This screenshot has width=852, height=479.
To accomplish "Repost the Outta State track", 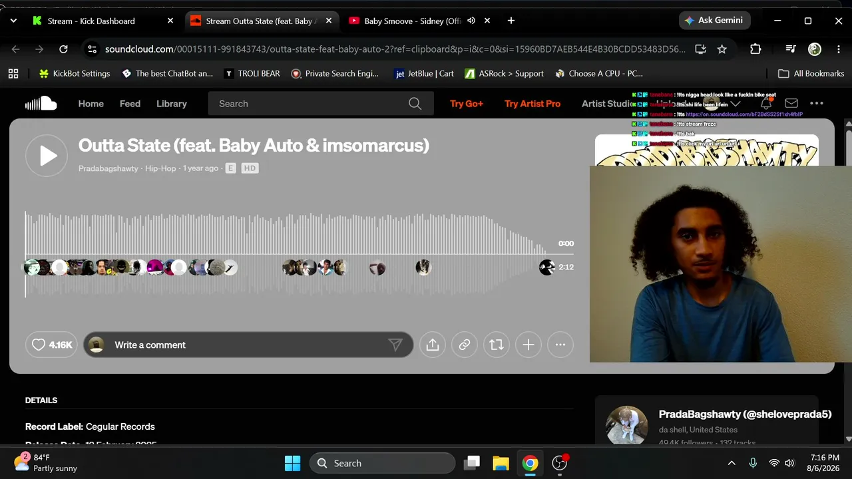I will 497,345.
